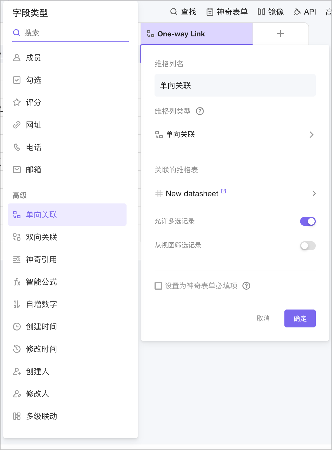Click the help icon beside 维格列类型
Image resolution: width=332 pixels, height=450 pixels.
coord(200,111)
